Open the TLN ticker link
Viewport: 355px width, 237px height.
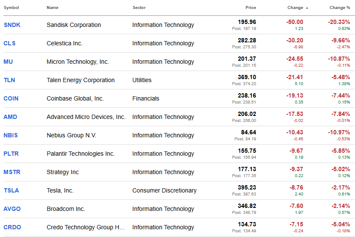coord(9,80)
